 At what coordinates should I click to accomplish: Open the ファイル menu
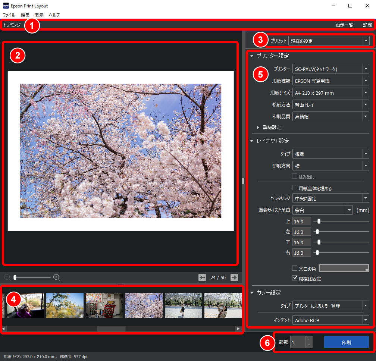point(9,15)
